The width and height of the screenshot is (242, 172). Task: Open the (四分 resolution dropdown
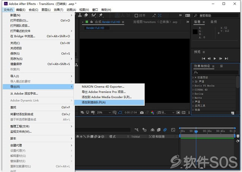165,113
